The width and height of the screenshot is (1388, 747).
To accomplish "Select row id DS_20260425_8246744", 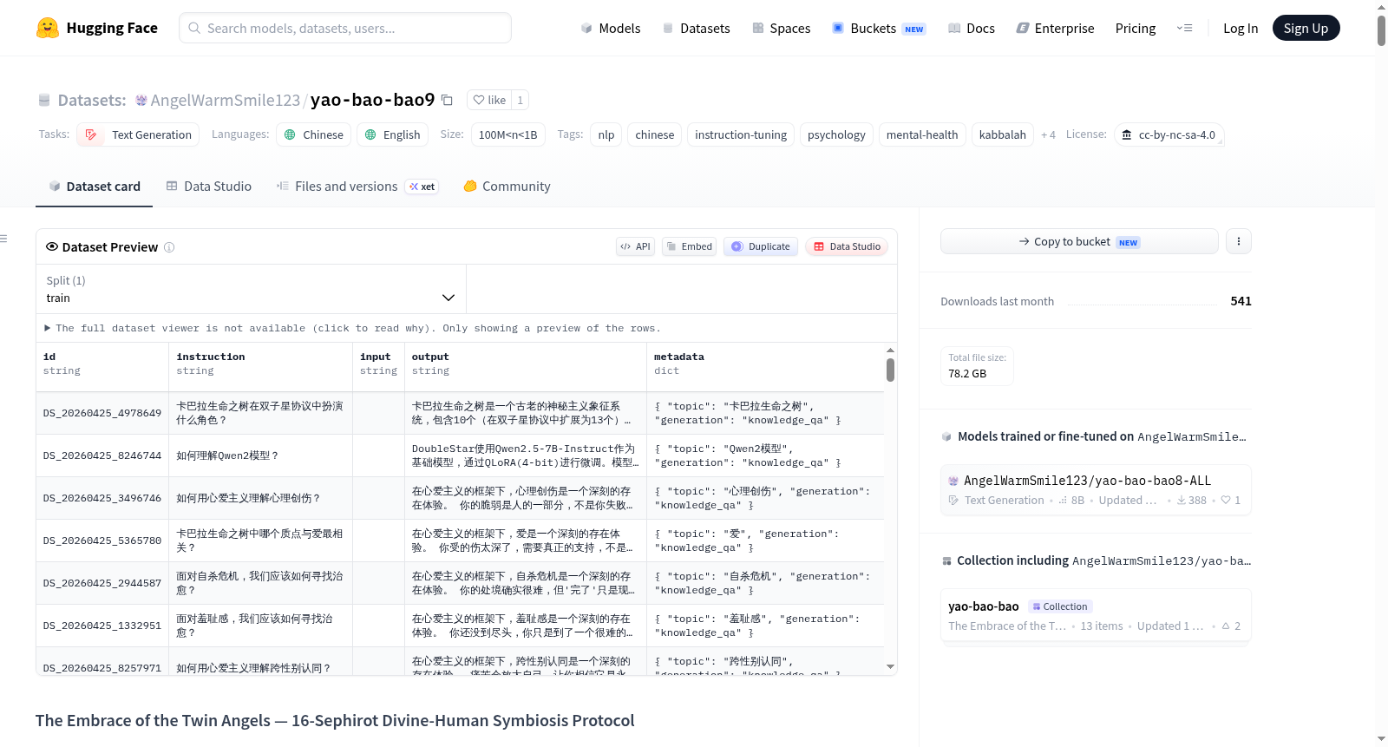I will point(102,455).
